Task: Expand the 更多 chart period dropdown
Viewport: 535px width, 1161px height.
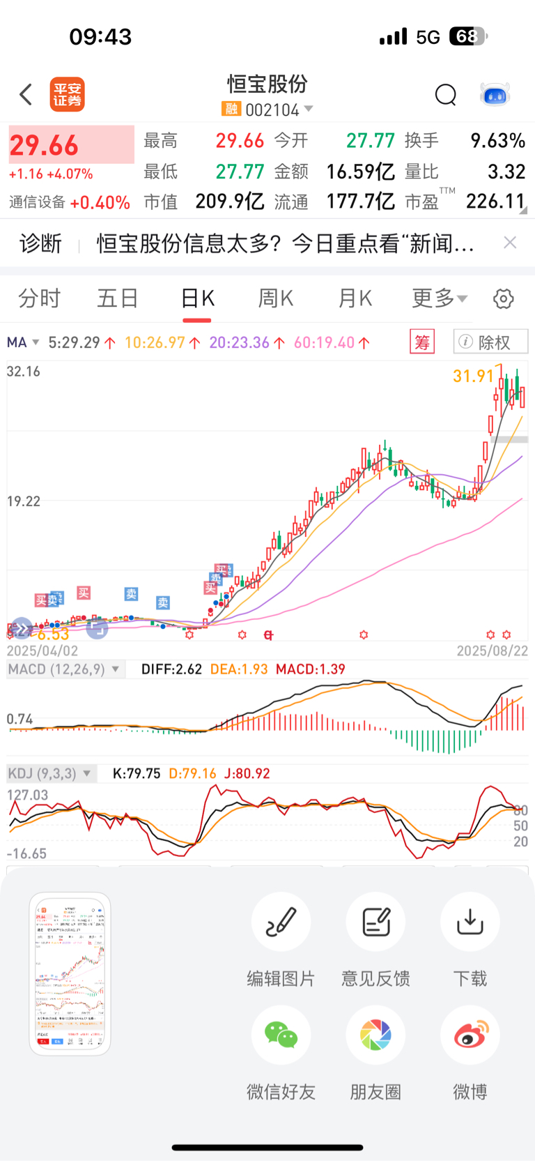Action: (440, 298)
